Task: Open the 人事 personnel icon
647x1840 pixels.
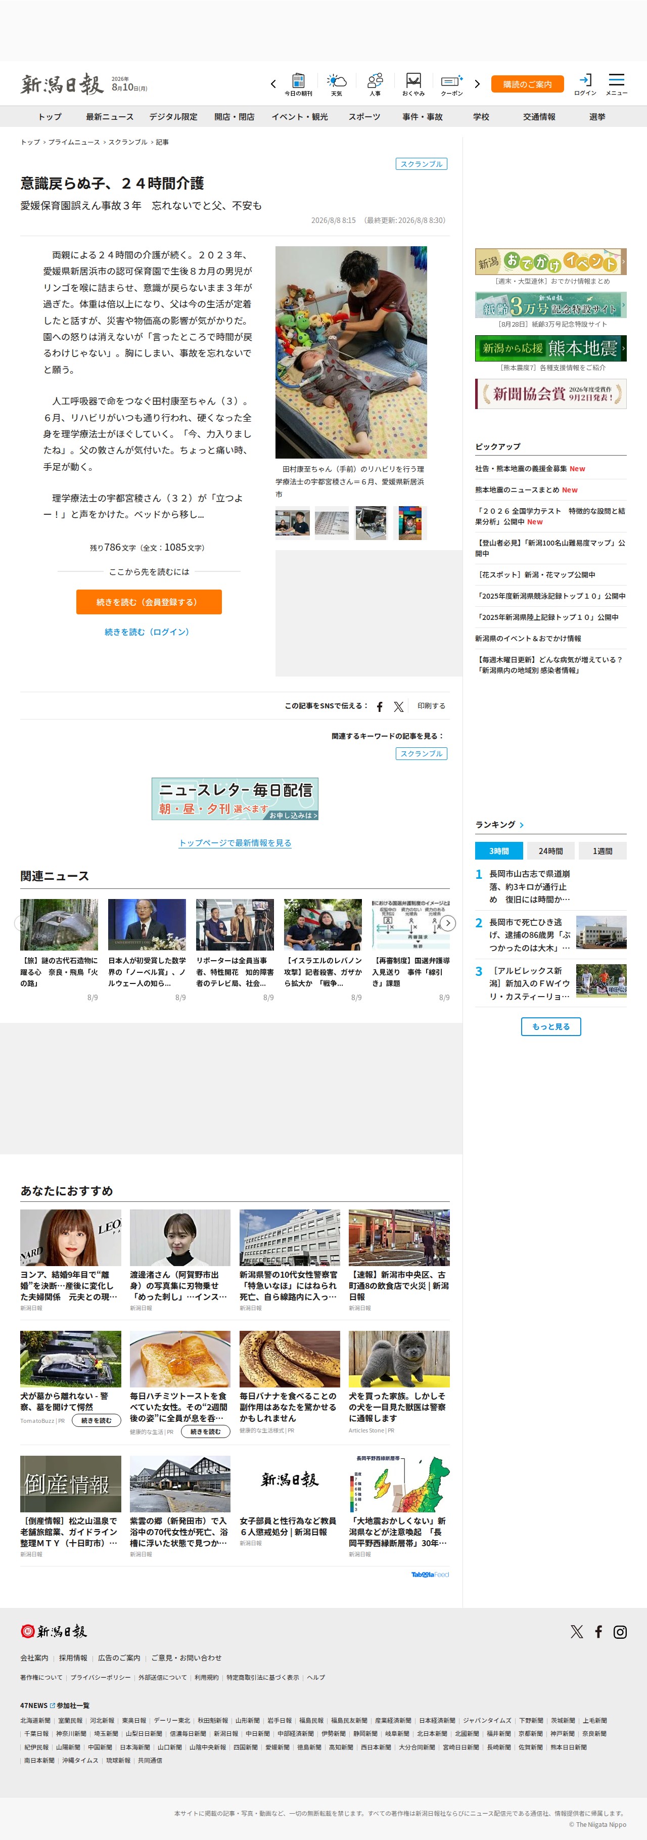Action: coord(375,83)
